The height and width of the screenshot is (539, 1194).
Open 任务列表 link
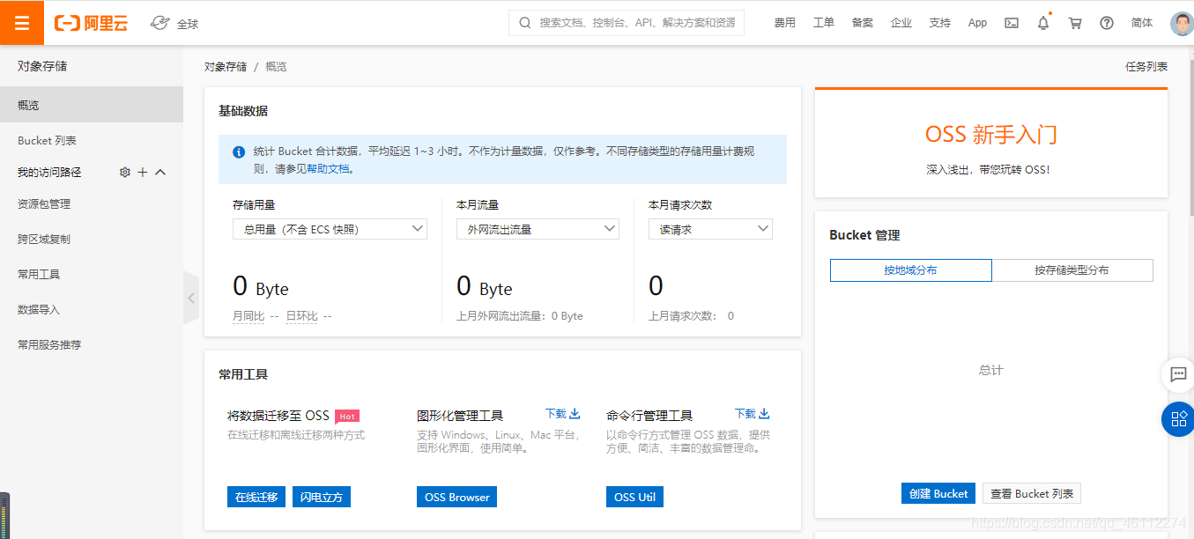(x=1146, y=67)
